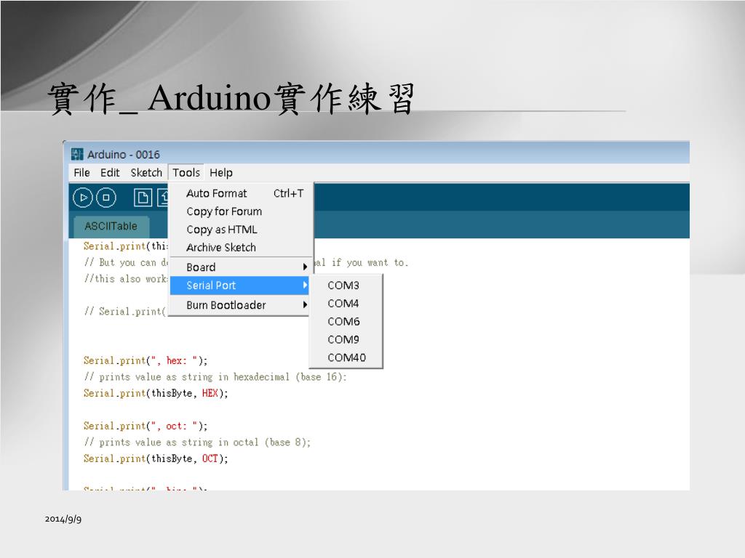
Task: Open the Edit menu
Action: pyautogui.click(x=110, y=173)
